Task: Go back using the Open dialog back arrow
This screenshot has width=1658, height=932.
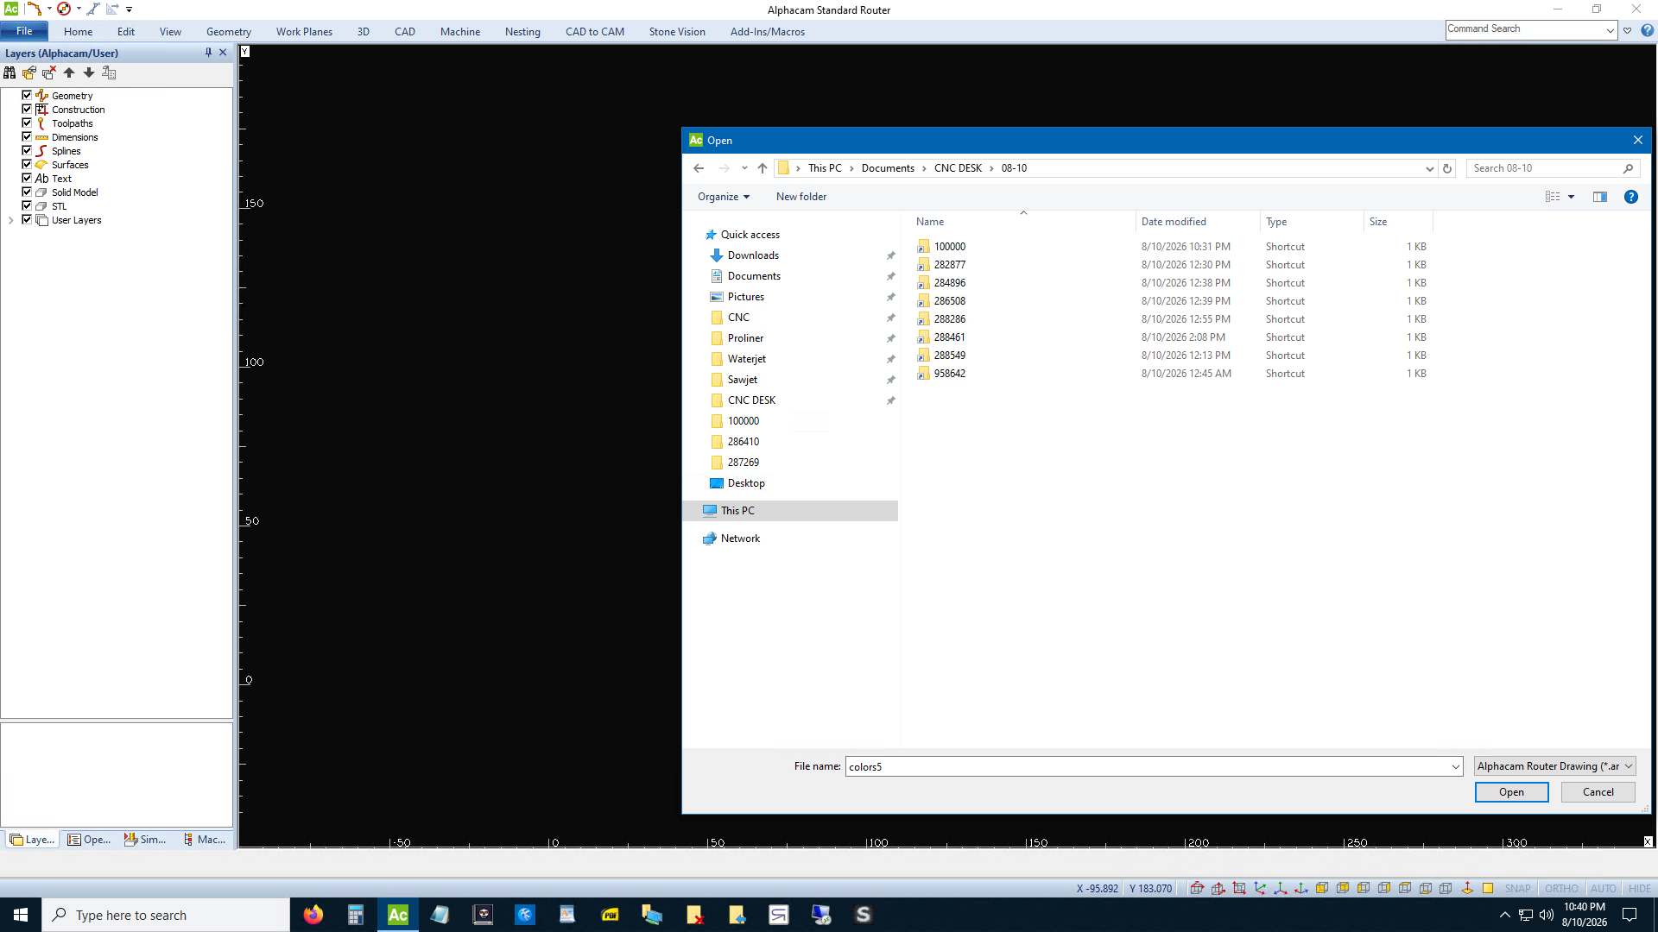Action: click(699, 168)
